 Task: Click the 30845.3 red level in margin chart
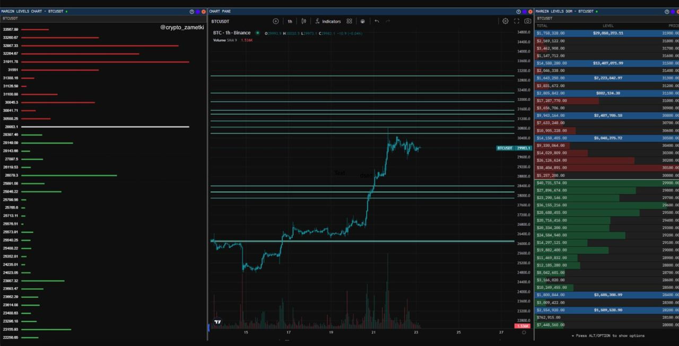point(58,102)
